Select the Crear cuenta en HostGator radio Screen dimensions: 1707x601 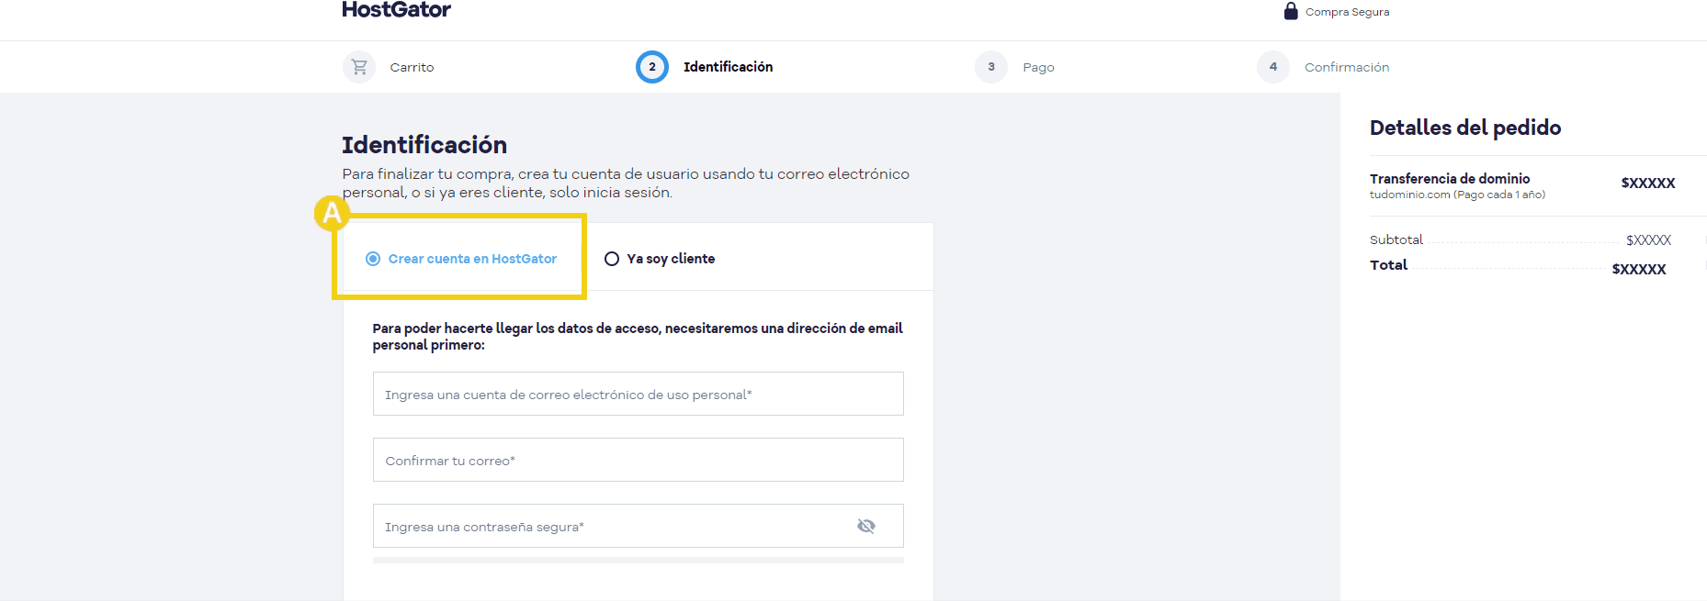373,259
